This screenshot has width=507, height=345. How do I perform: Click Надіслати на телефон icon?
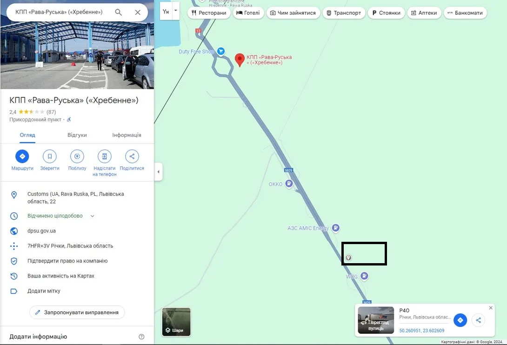105,157
